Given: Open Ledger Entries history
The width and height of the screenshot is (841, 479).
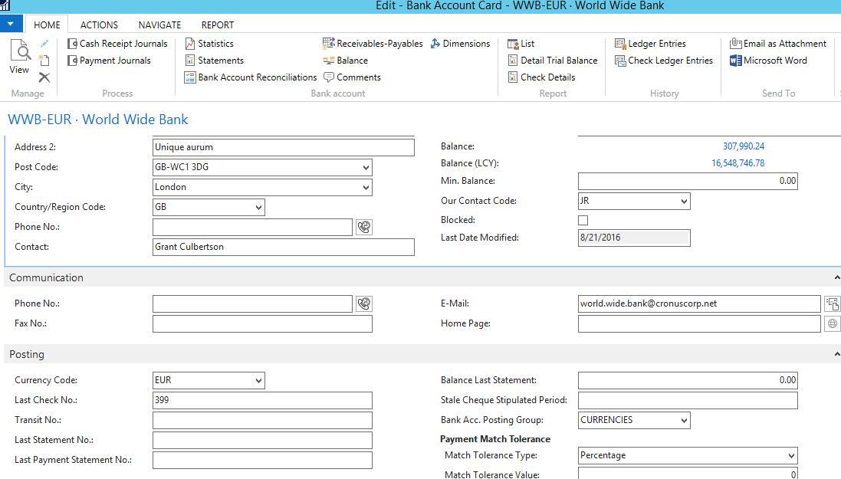Looking at the screenshot, I should [x=650, y=44].
